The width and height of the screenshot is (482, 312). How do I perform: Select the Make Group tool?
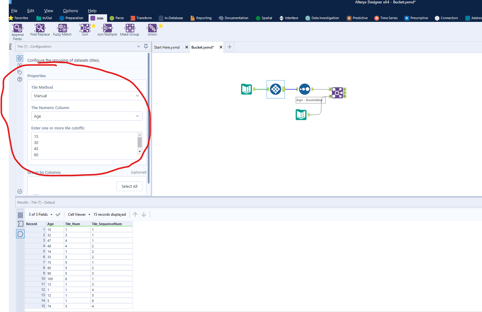click(x=130, y=30)
